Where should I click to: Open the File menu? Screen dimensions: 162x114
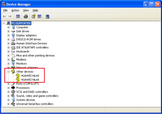tap(5, 11)
